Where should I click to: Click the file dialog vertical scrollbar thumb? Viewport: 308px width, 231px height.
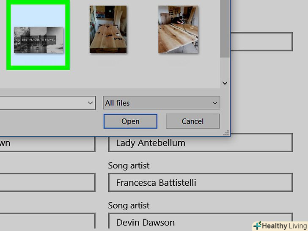click(225, 29)
